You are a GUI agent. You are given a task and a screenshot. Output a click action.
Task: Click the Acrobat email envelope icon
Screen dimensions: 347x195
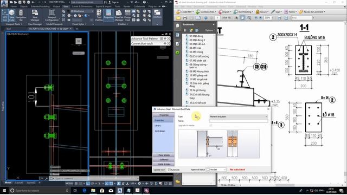pos(198,18)
